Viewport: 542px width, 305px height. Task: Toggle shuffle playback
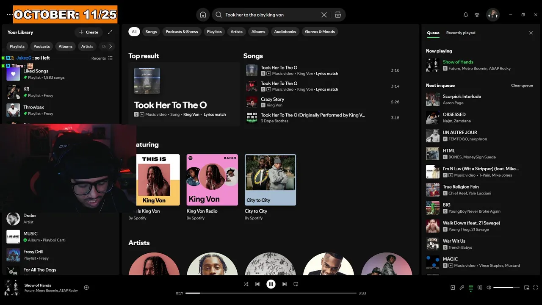tap(246, 284)
